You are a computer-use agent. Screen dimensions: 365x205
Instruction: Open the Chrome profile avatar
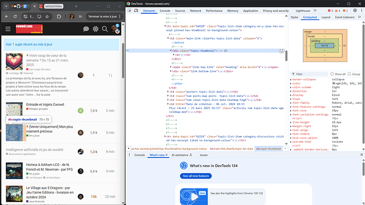point(72,16)
